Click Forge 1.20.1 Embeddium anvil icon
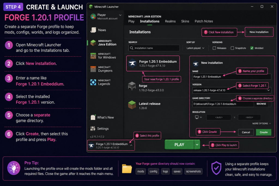 tap(133, 63)
